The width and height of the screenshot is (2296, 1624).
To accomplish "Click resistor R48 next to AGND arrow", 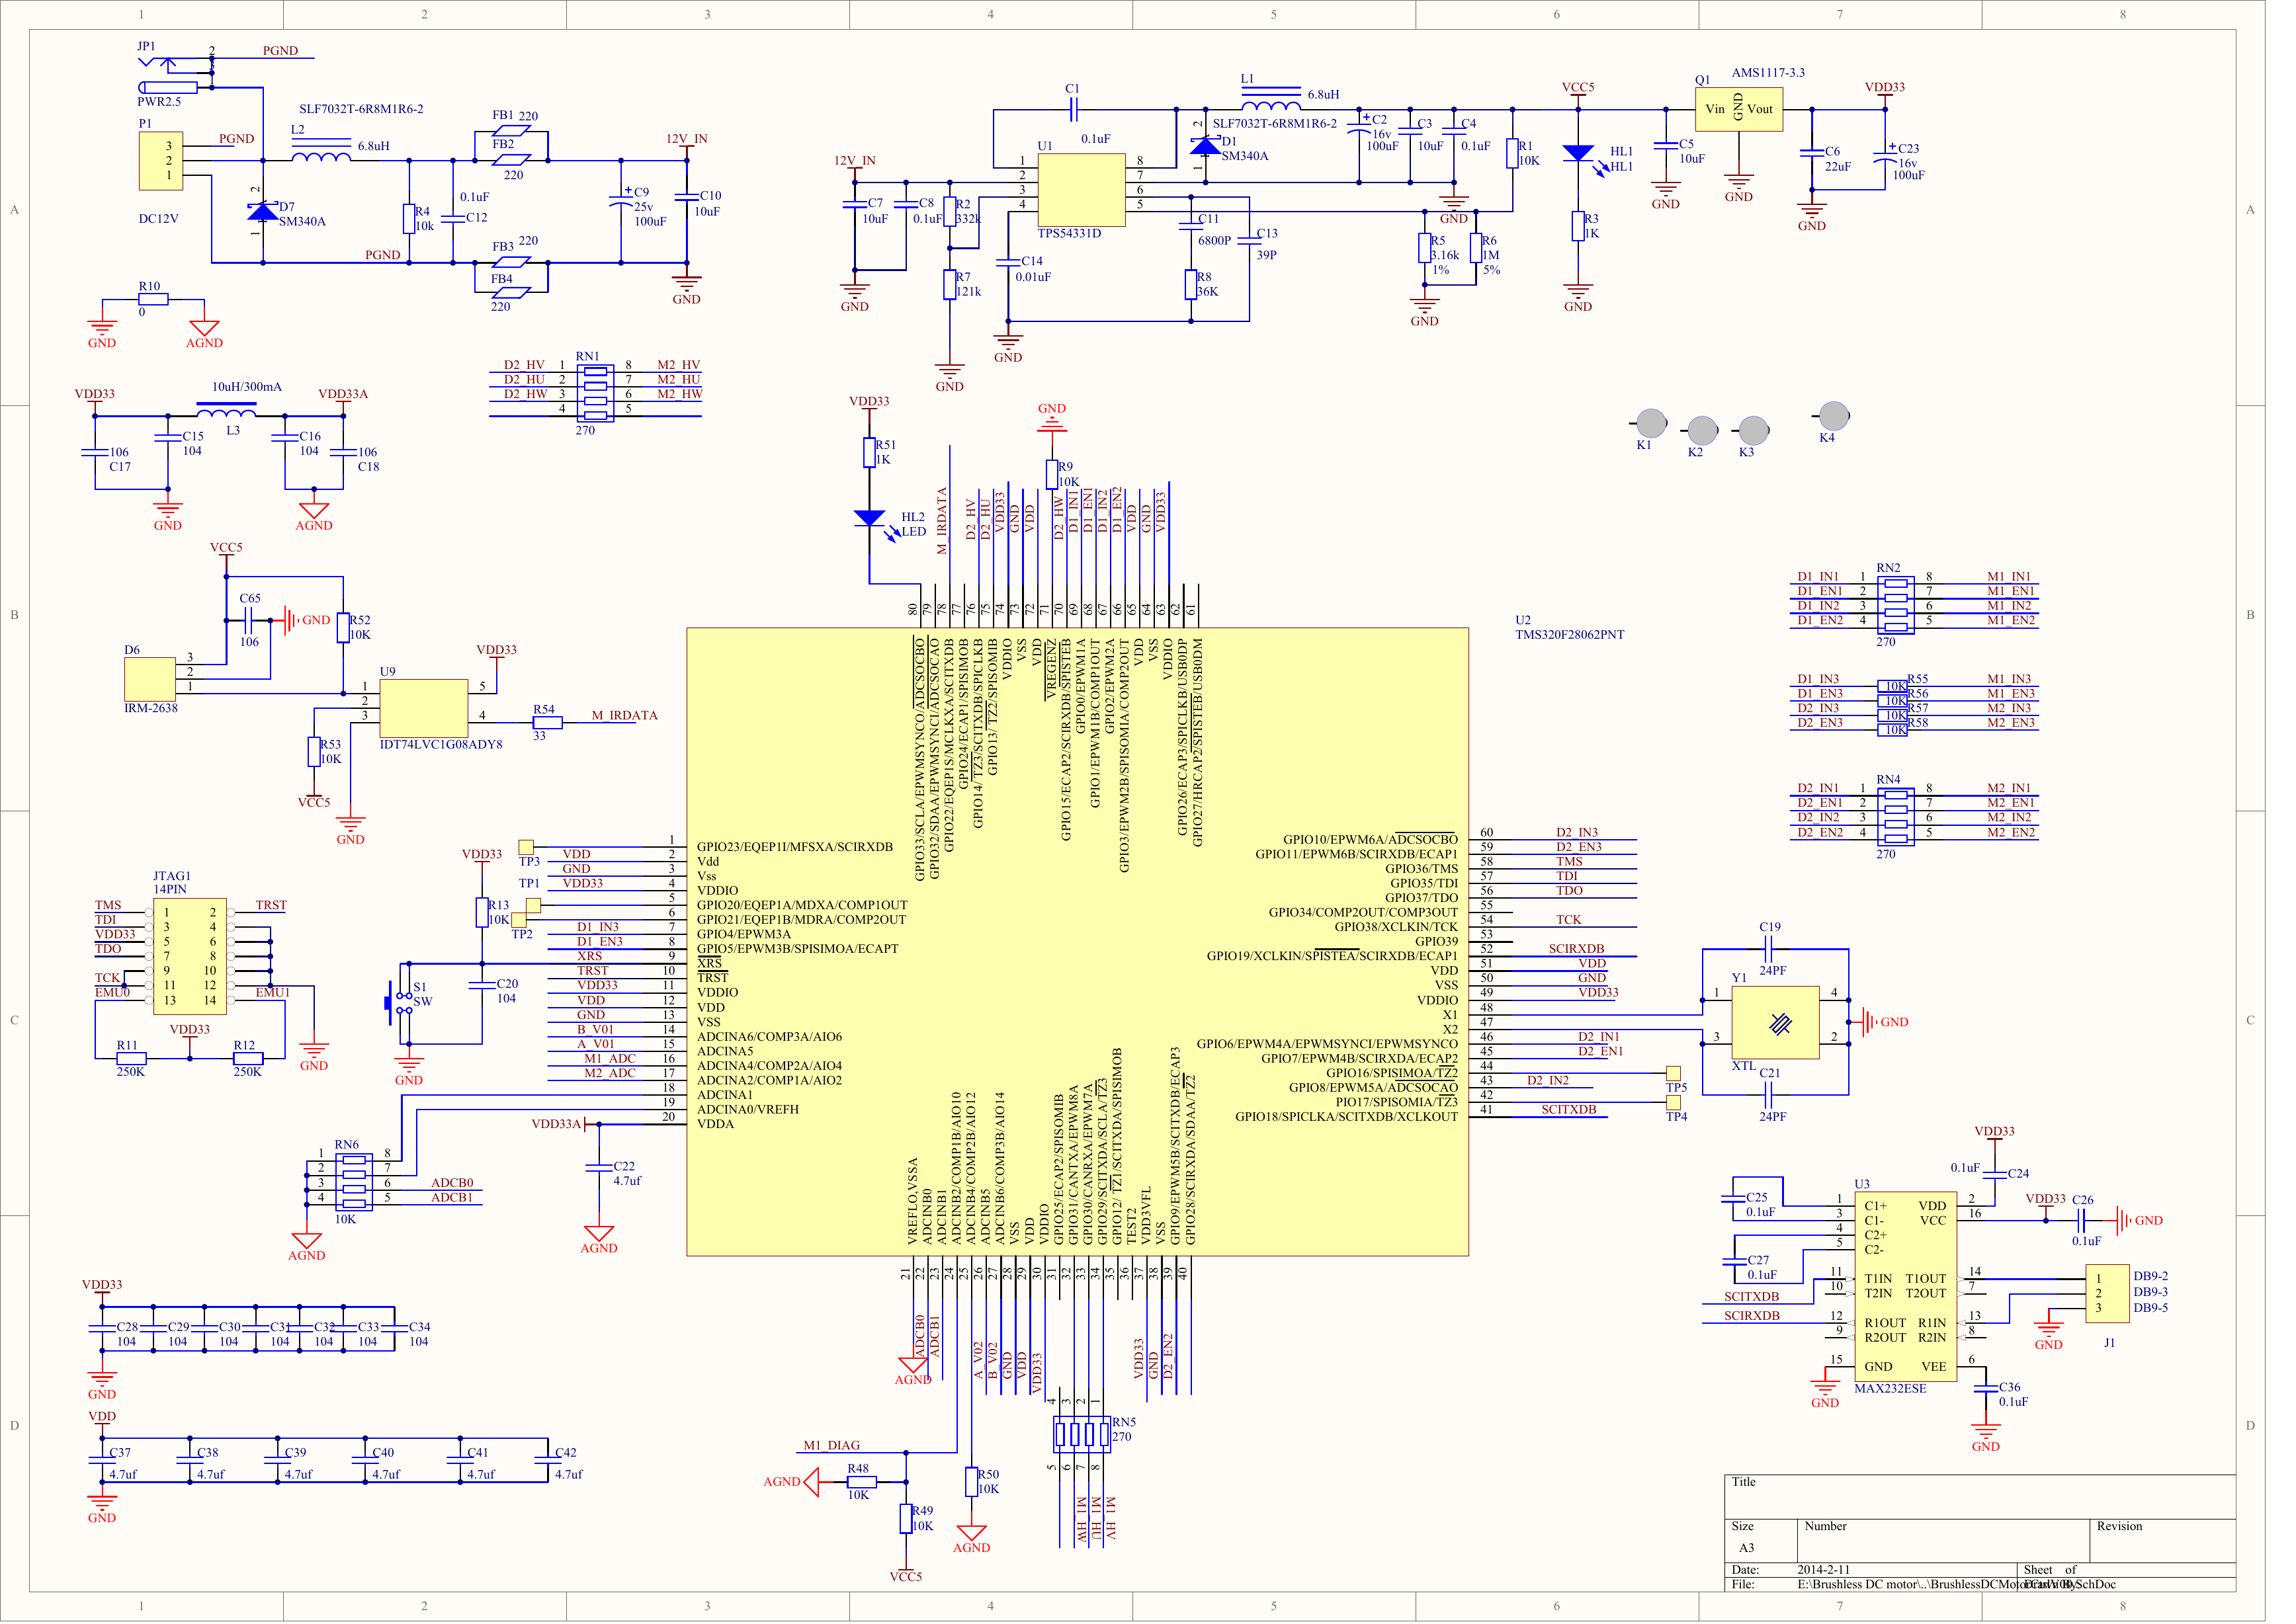I will pos(861,1482).
